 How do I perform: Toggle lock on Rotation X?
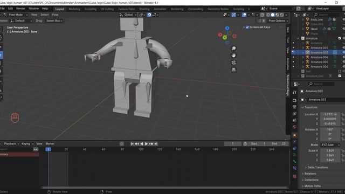click(x=343, y=129)
